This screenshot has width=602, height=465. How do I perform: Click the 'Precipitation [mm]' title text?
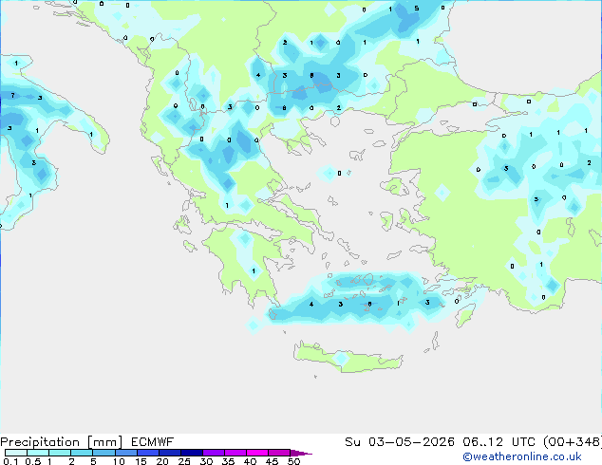[x=61, y=442]
